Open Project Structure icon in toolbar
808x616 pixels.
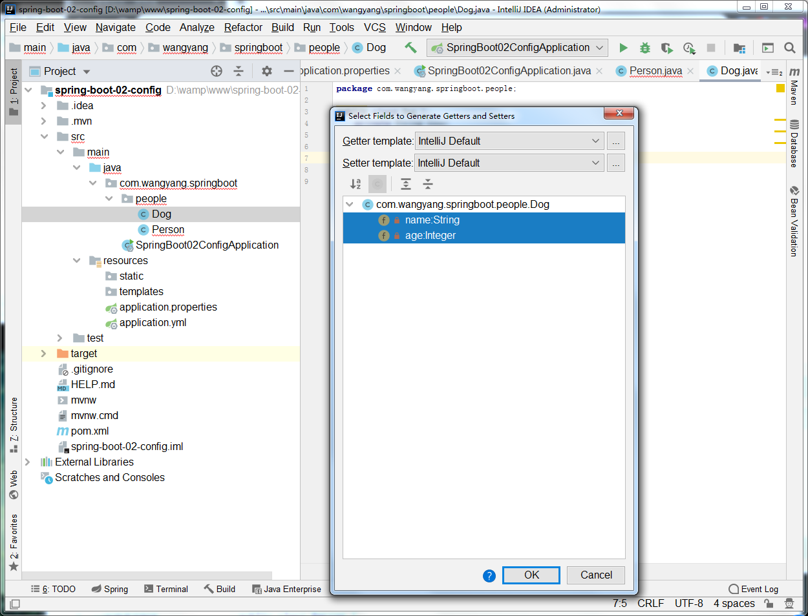click(x=740, y=48)
